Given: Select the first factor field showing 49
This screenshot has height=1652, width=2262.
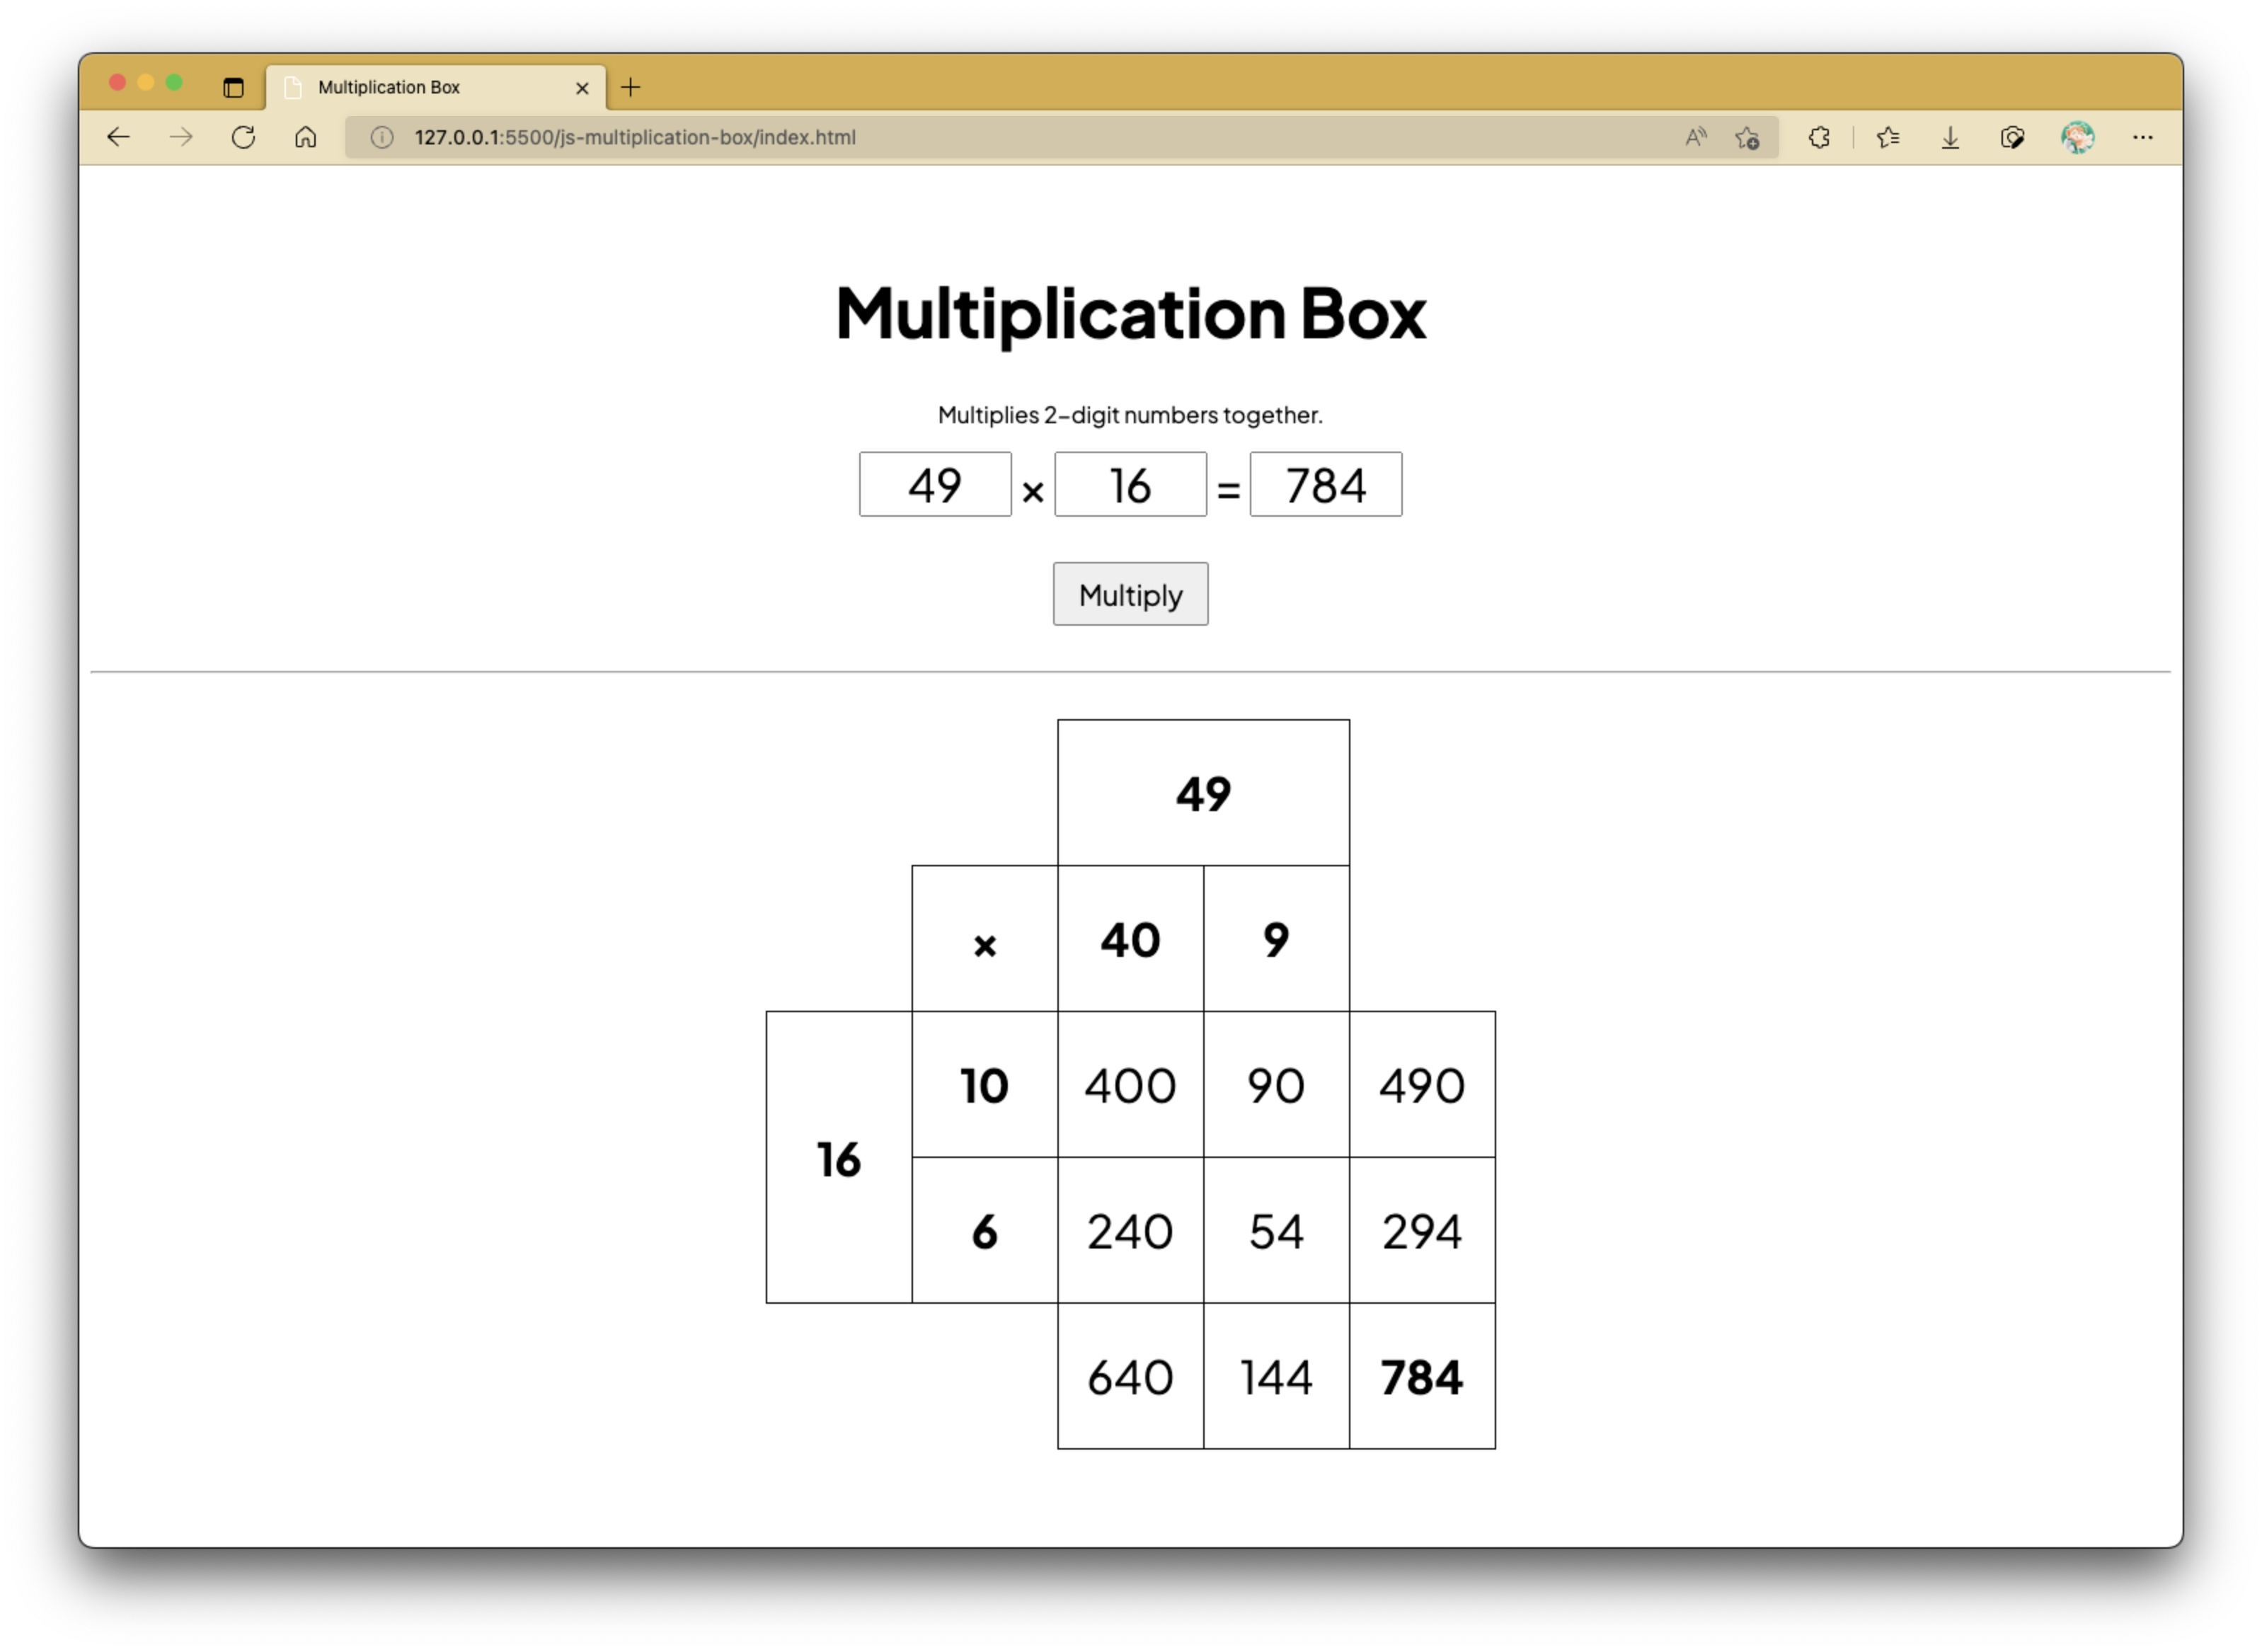Looking at the screenshot, I should pos(936,485).
